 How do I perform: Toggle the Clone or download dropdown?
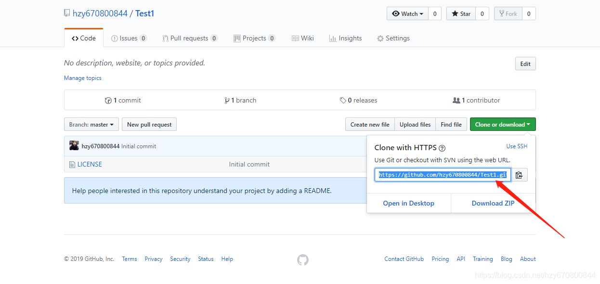point(503,124)
